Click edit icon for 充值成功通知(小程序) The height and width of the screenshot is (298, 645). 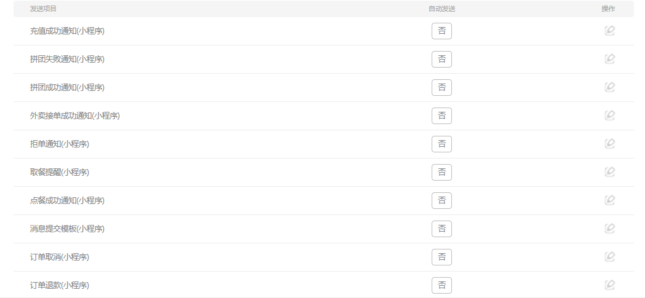pyautogui.click(x=609, y=31)
